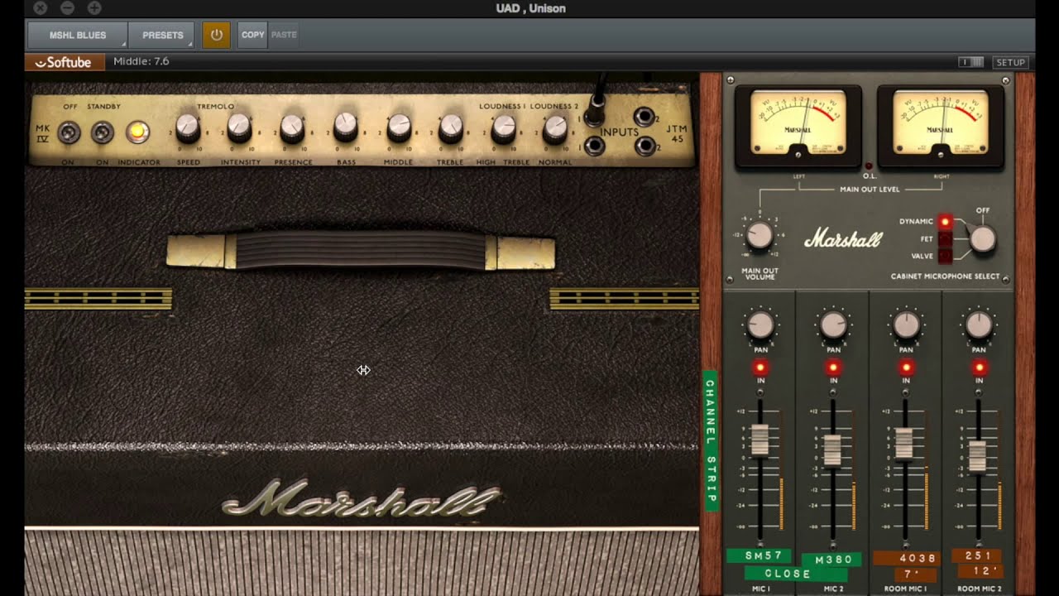The image size is (1059, 596).
Task: Click the 251 room mic label
Action: coord(976,555)
